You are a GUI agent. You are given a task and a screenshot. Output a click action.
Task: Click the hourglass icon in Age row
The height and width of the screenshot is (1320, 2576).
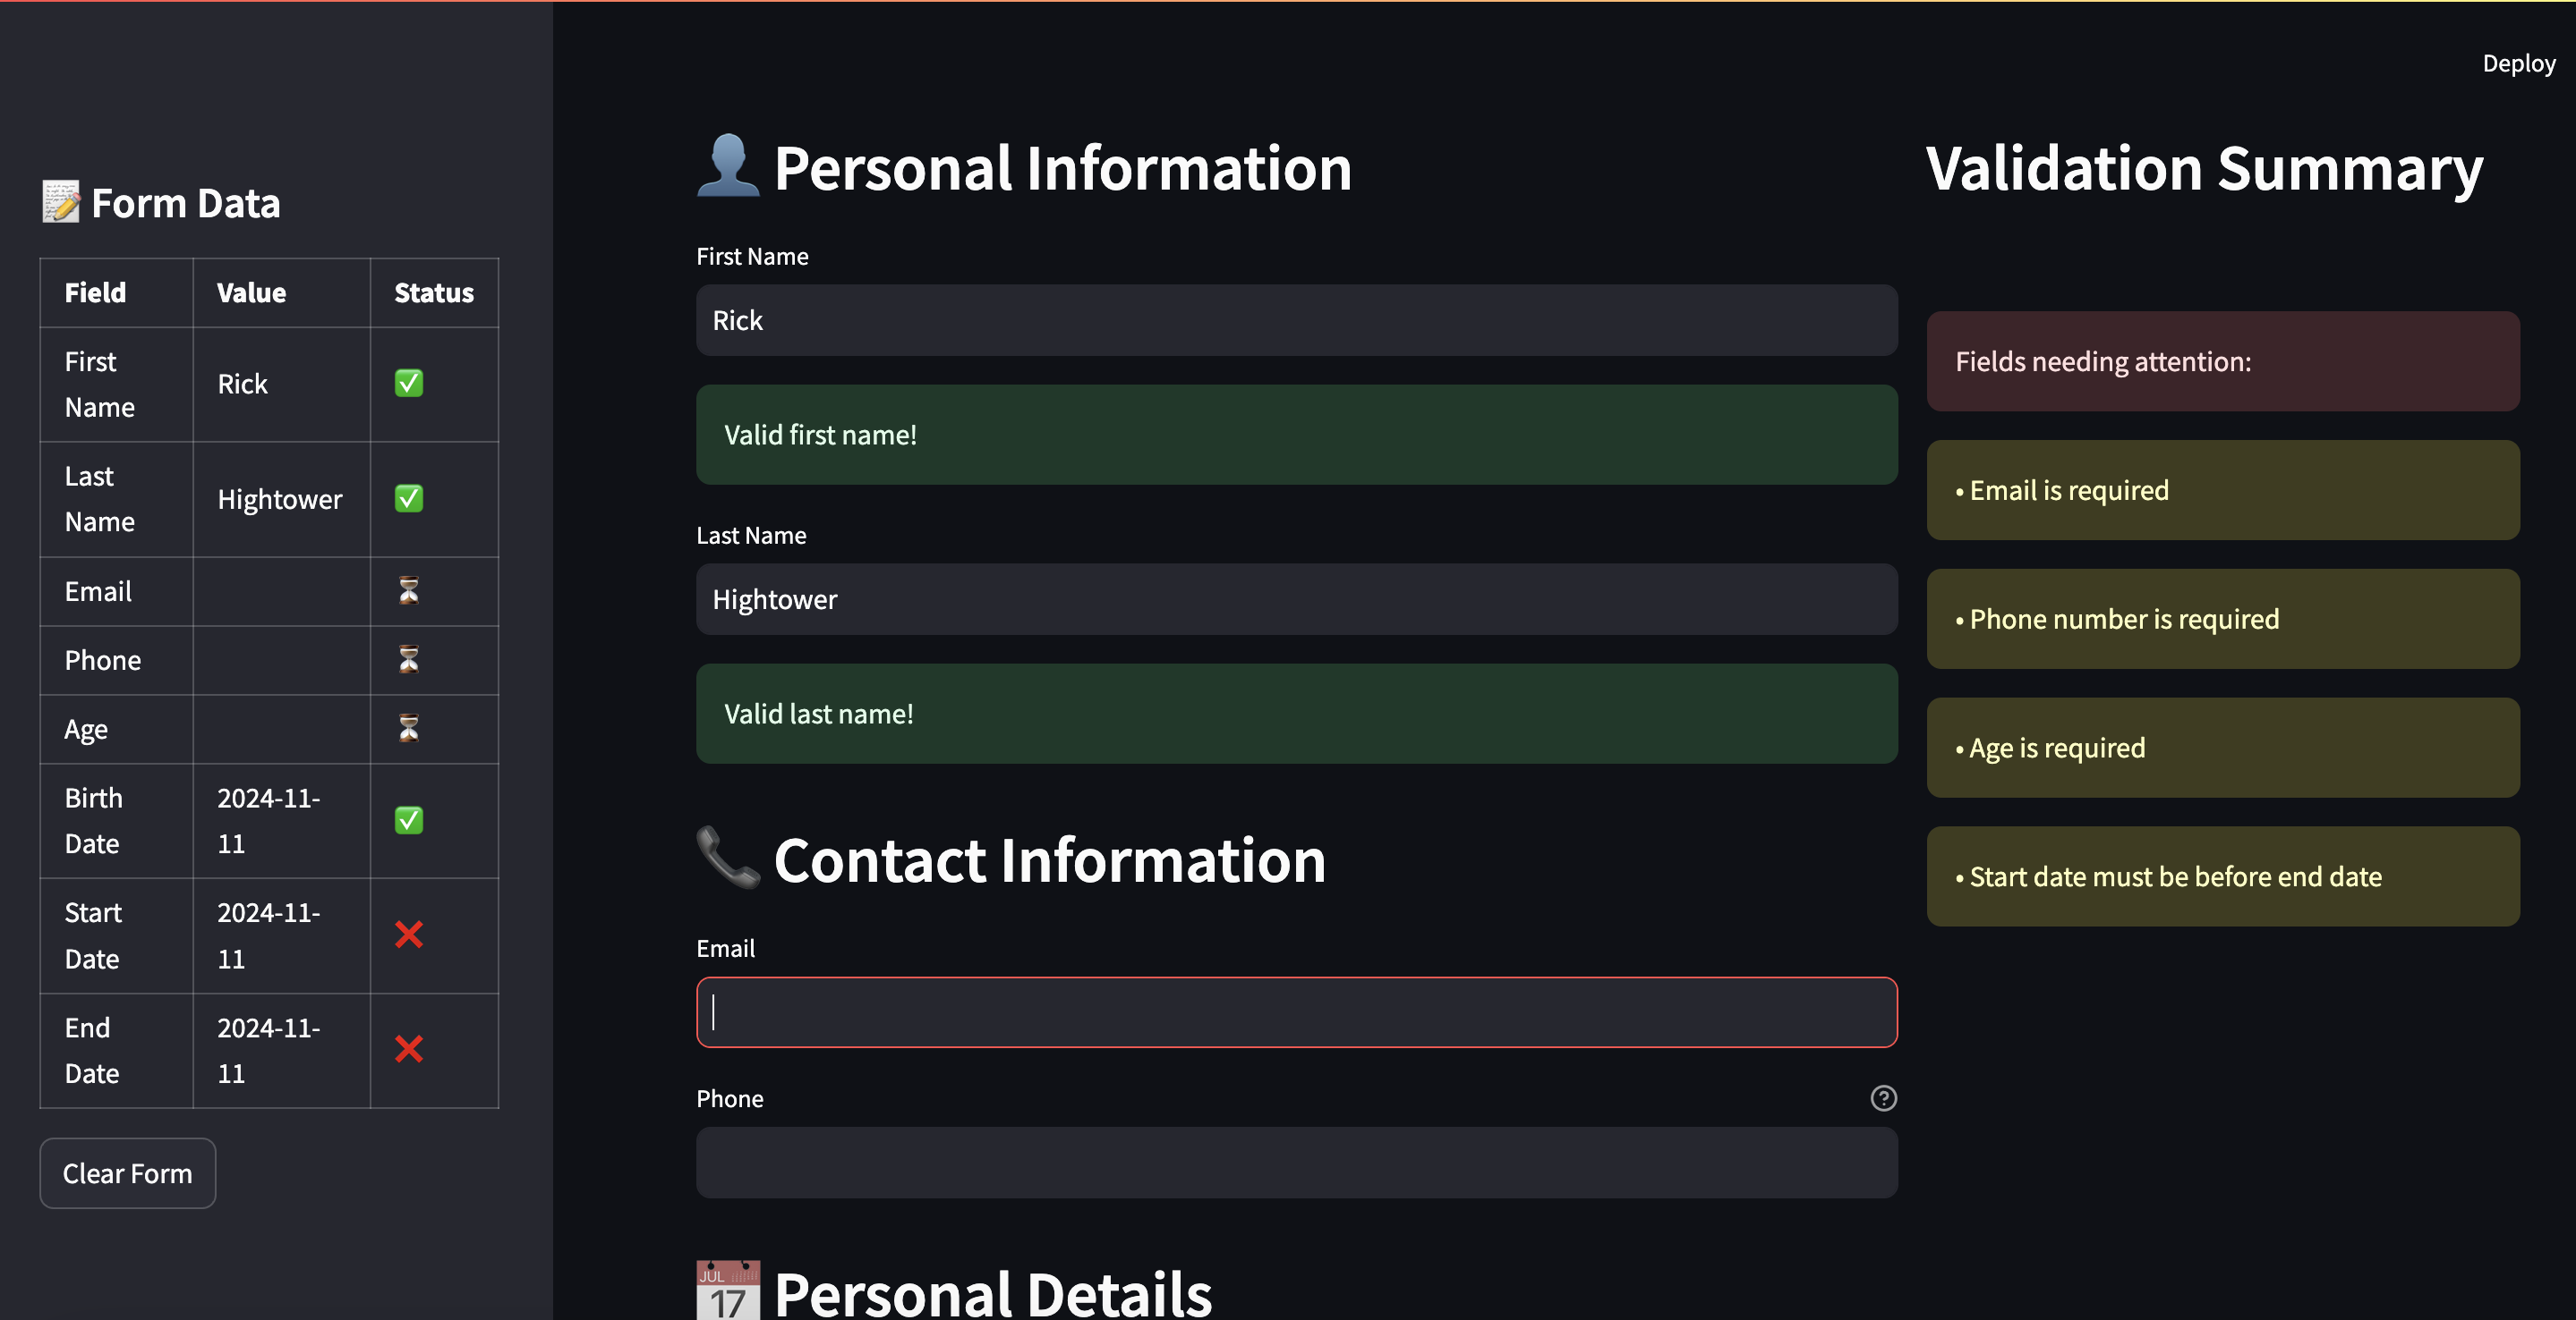409,729
